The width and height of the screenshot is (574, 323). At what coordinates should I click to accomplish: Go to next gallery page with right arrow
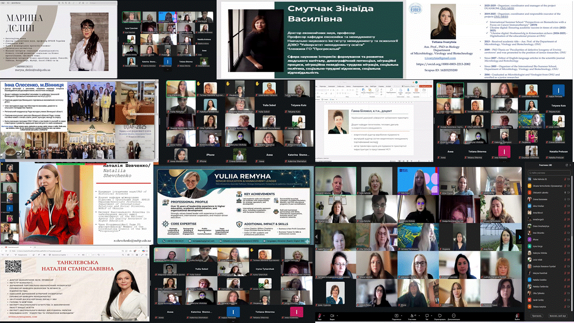pyautogui.click(x=519, y=237)
